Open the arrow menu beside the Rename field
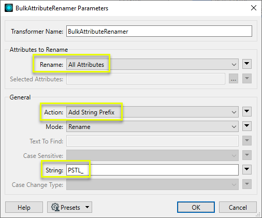The width and height of the screenshot is (262, 218). pos(247,64)
